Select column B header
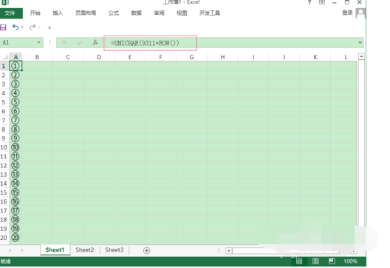Image resolution: width=390 pixels, height=268 pixels. point(37,57)
